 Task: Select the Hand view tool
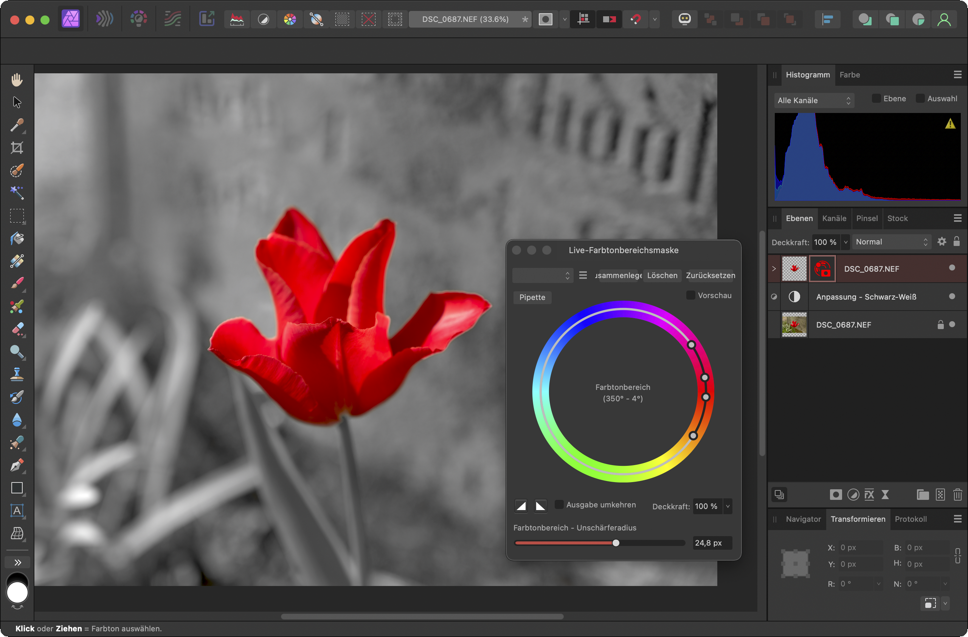tap(17, 80)
